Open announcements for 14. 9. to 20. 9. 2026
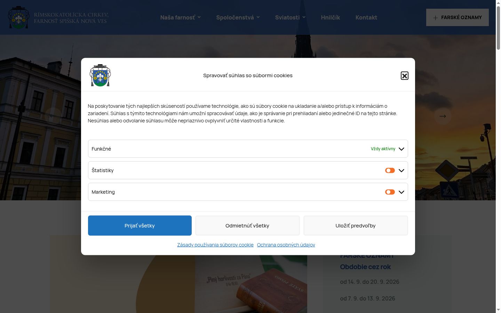The height and width of the screenshot is (313, 501). pyautogui.click(x=369, y=282)
